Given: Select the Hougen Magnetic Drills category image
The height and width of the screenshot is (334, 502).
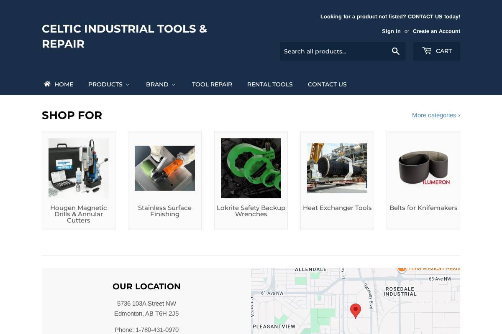Looking at the screenshot, I should click(79, 168).
